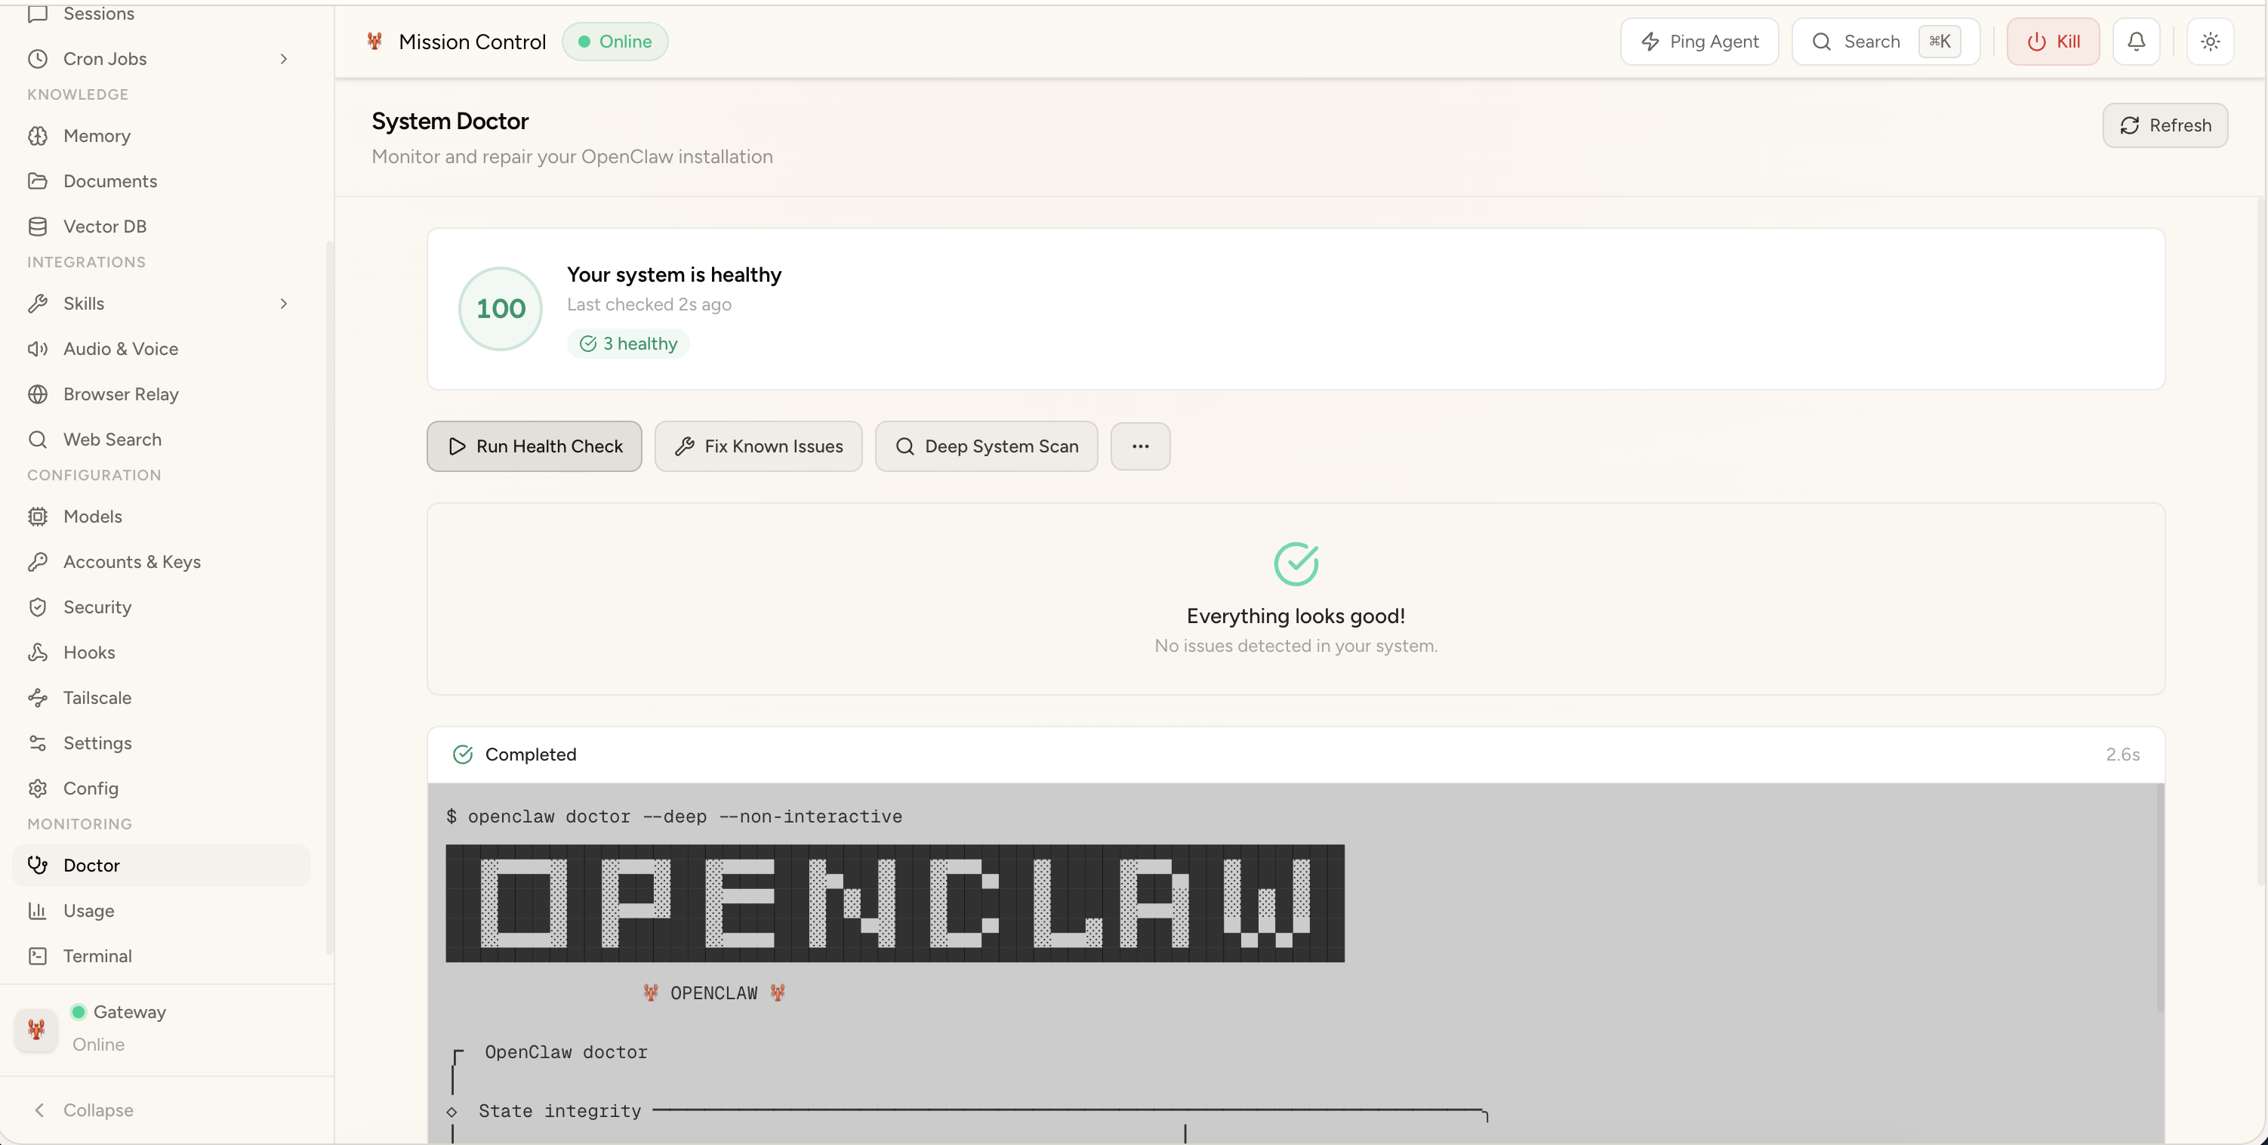Open the notifications bell
Image resolution: width=2268 pixels, height=1145 pixels.
click(x=2136, y=41)
